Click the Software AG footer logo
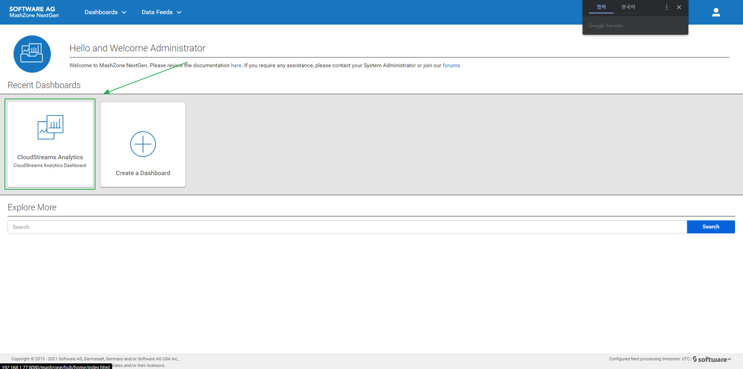Screen dimensions: 743x369 click(712, 359)
